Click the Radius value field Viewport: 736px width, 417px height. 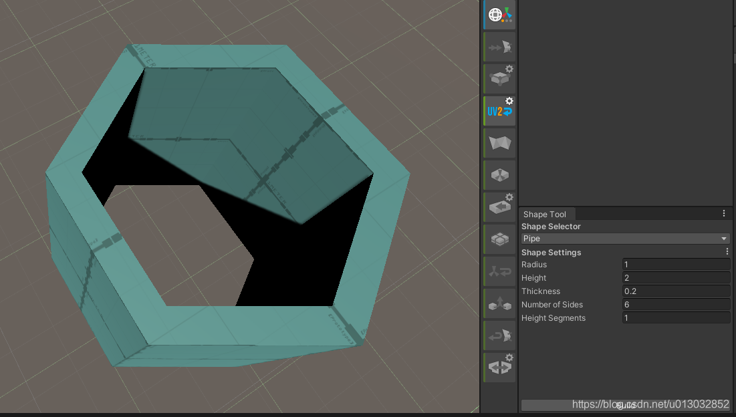point(676,264)
